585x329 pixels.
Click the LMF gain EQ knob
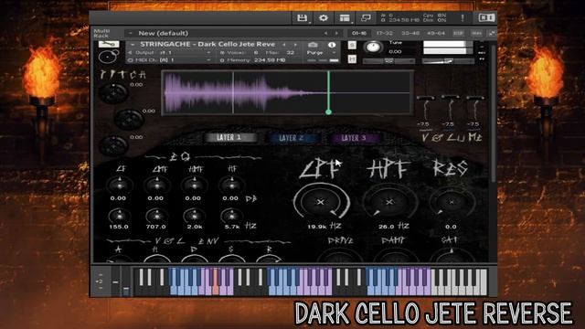coord(157,185)
